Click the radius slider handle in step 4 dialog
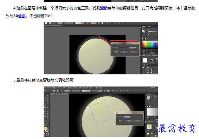199x139 pixels. coord(126,47)
